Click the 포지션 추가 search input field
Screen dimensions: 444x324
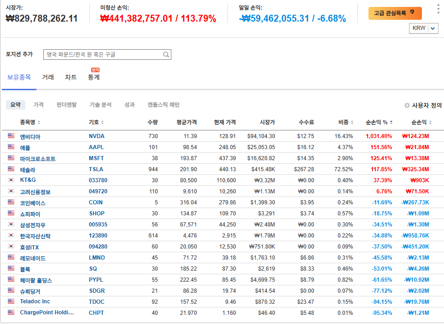pyautogui.click(x=107, y=55)
